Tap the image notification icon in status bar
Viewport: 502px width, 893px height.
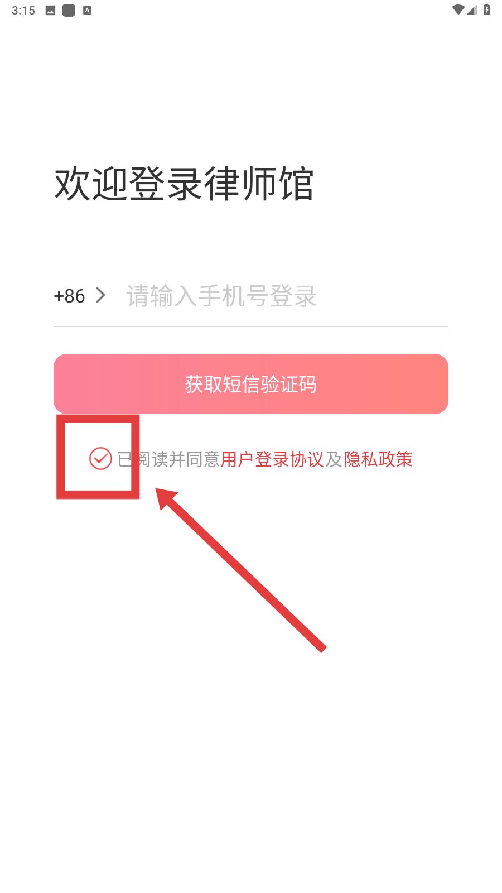click(50, 10)
